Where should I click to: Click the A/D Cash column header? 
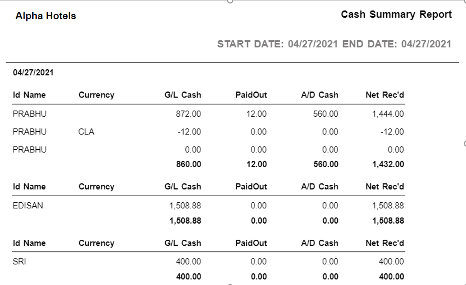click(319, 94)
